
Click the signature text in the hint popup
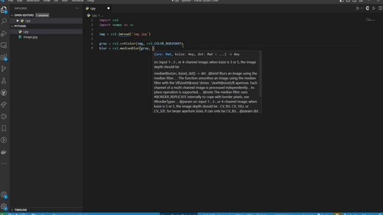coord(197,54)
